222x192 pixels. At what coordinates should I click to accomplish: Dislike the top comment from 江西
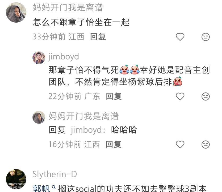(x=206, y=37)
